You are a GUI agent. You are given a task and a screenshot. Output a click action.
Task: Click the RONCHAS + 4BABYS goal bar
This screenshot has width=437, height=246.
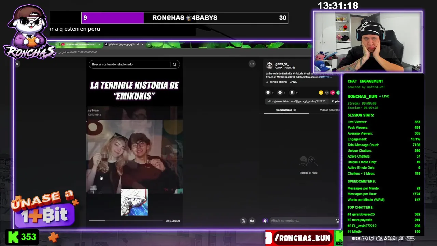click(x=185, y=18)
